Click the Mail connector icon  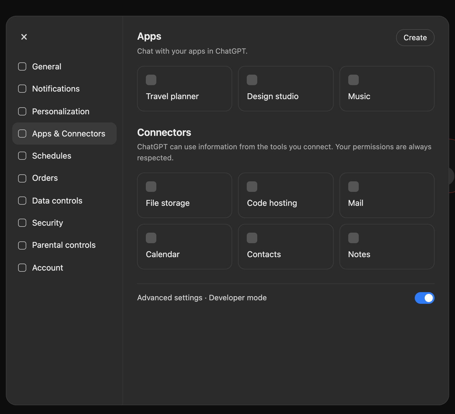pyautogui.click(x=353, y=187)
